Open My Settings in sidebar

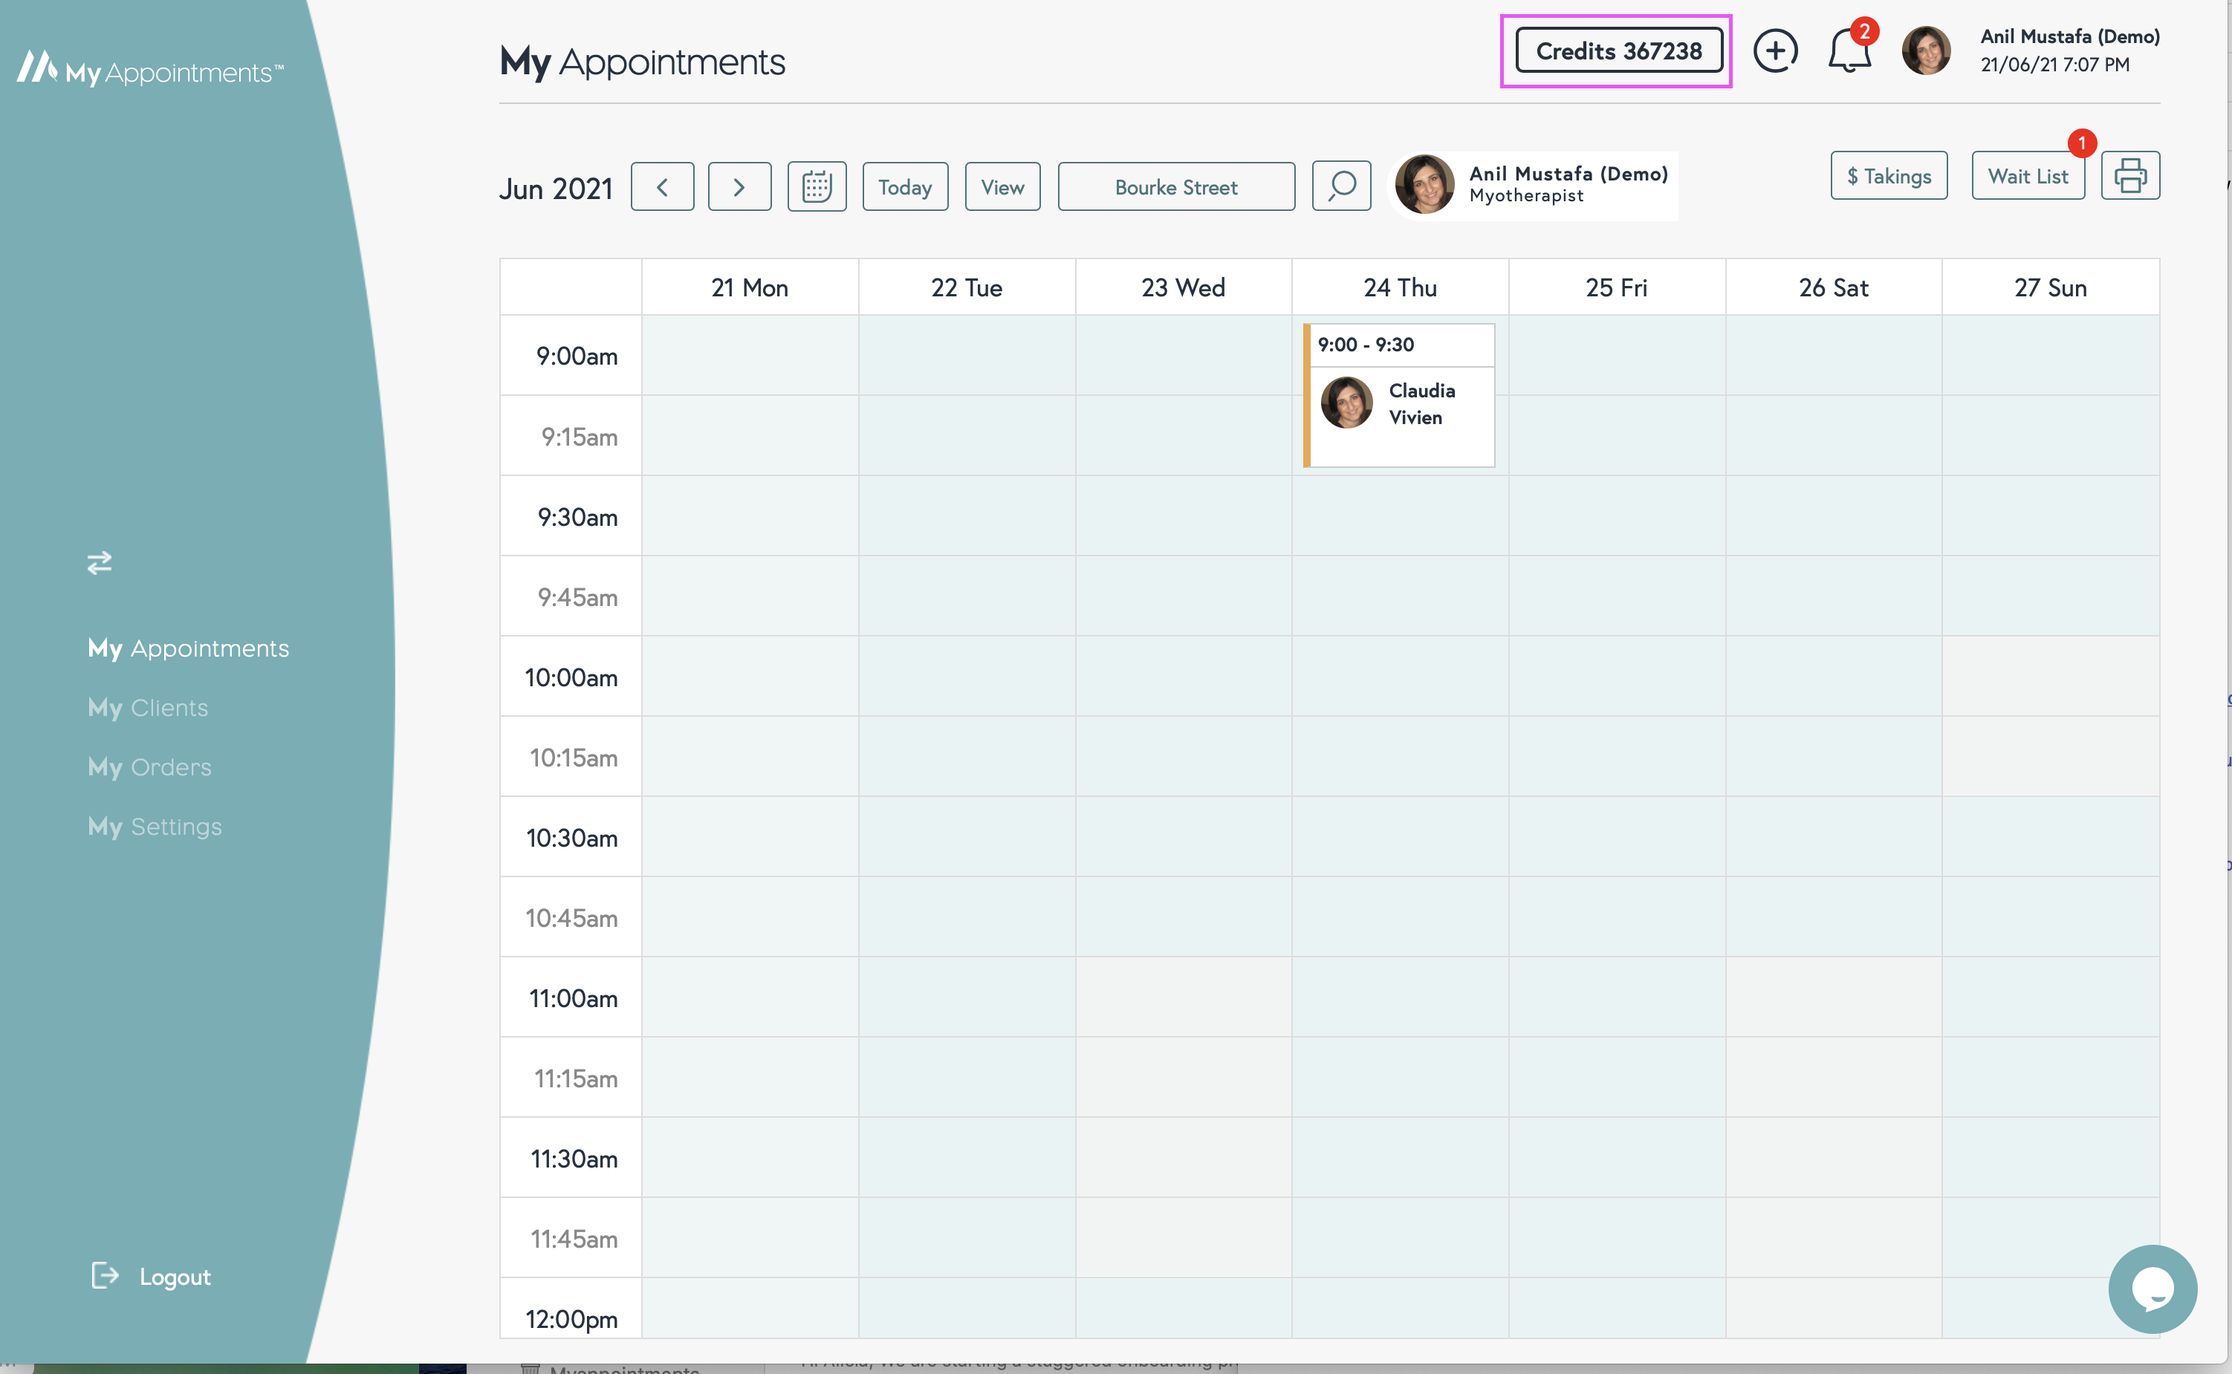click(155, 826)
